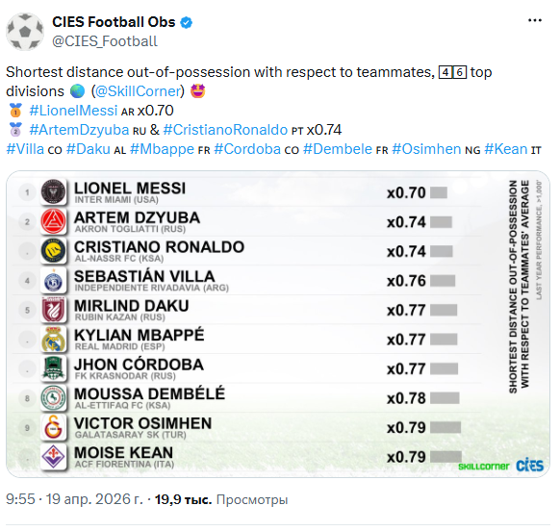
Task: Open the tweet timestamp 9:55 19 апр. 2026
Action: pos(74,499)
